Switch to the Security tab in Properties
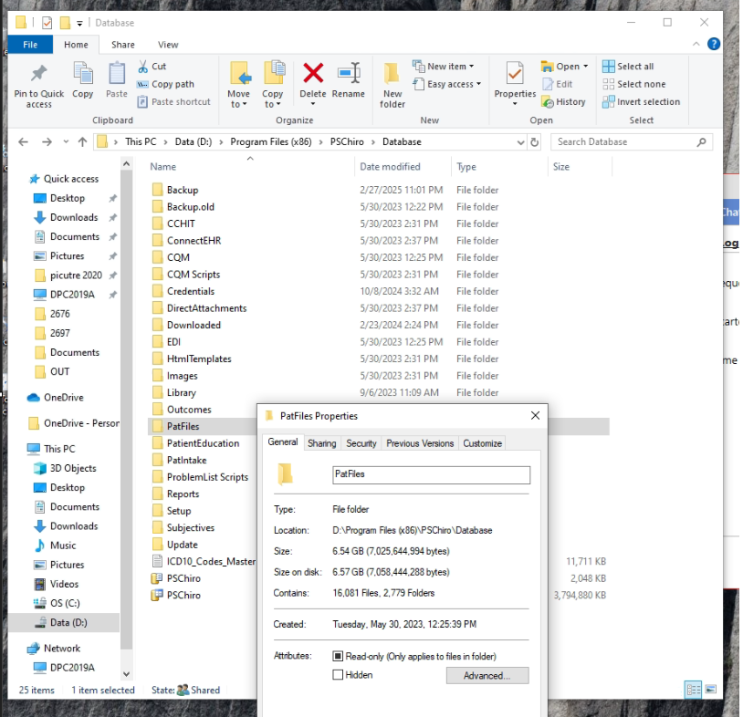The width and height of the screenshot is (743, 717). [x=362, y=443]
